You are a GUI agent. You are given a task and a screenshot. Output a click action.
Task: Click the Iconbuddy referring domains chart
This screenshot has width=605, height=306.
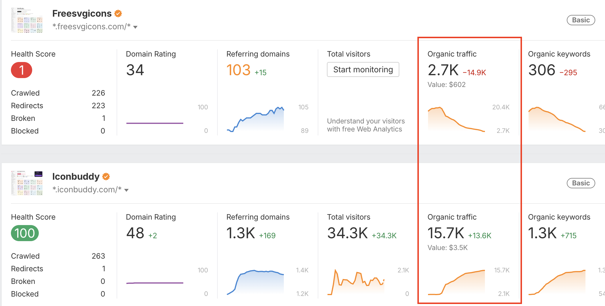pos(255,282)
